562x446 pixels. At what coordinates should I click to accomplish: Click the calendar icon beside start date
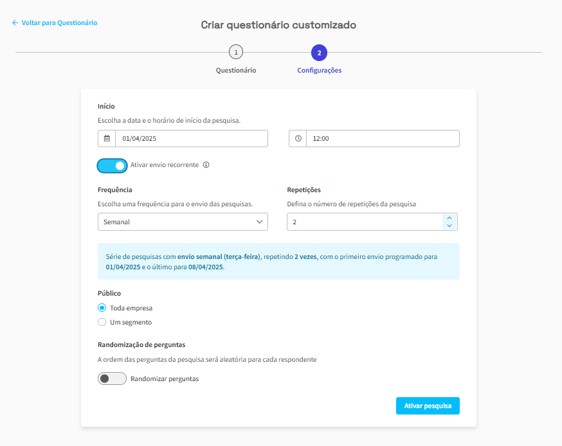tap(107, 138)
